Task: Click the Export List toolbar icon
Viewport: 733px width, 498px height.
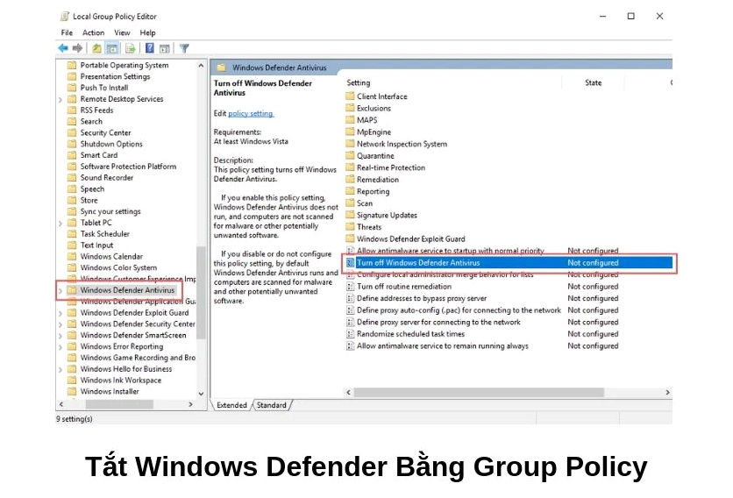Action: tap(130, 48)
